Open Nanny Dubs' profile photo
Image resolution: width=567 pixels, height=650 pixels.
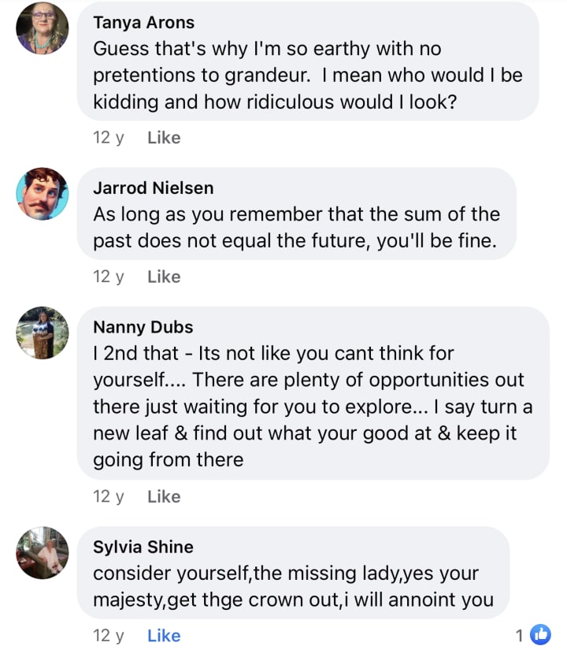click(43, 332)
